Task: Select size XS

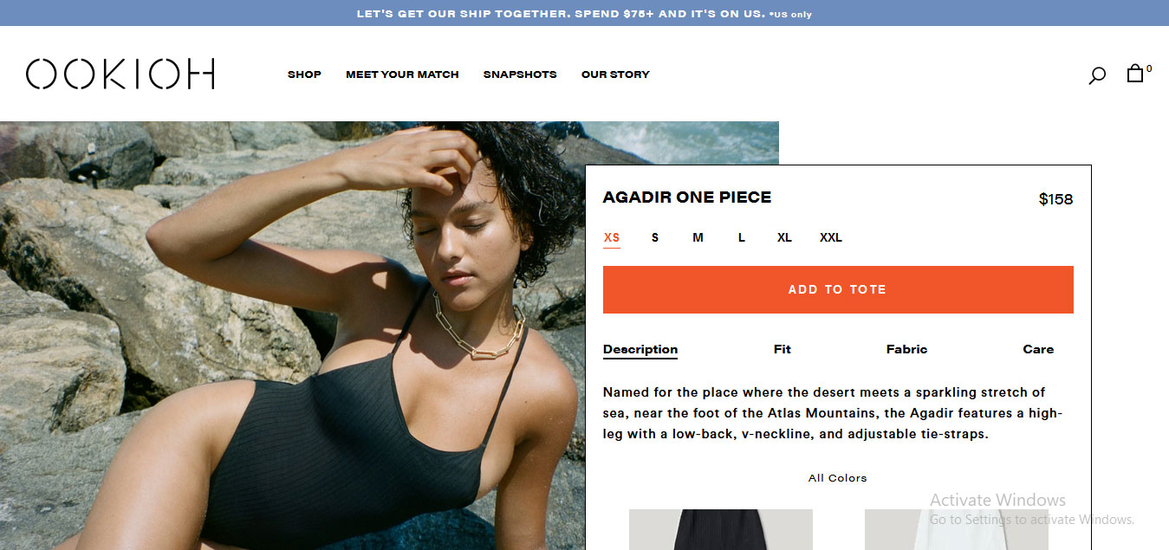Action: 612,237
